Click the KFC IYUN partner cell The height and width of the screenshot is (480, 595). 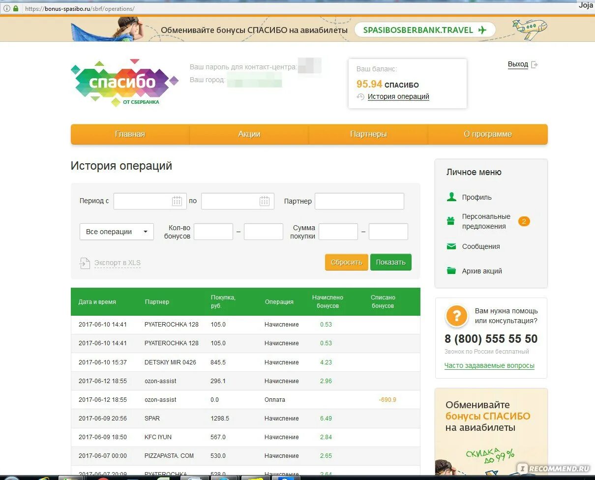[x=158, y=437]
